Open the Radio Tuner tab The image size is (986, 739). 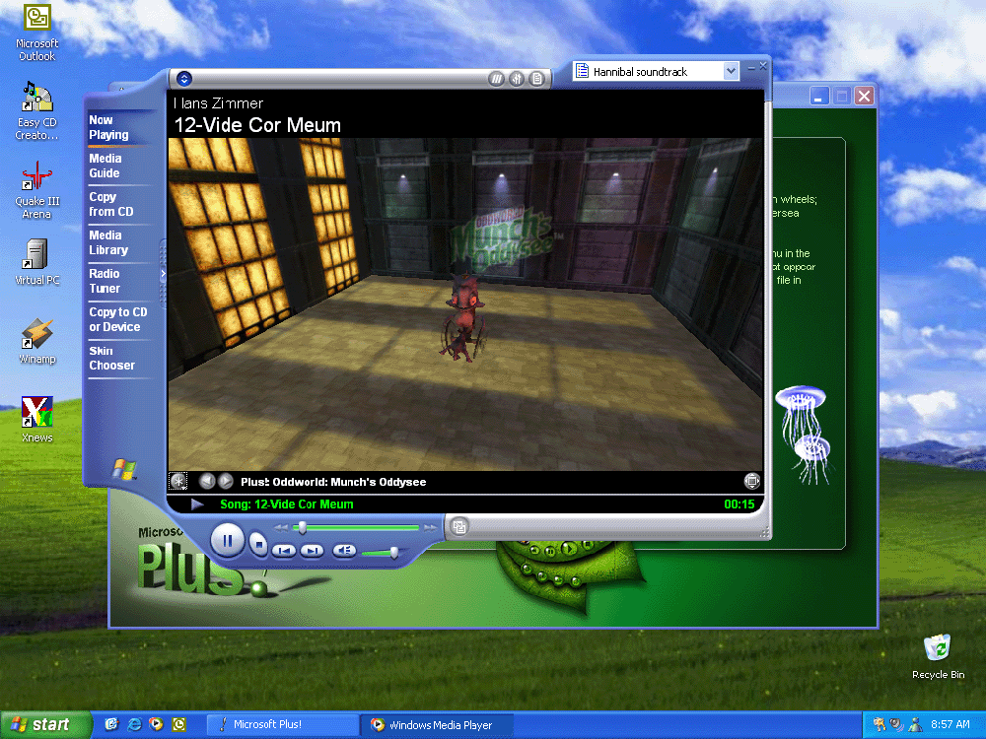[x=105, y=281]
